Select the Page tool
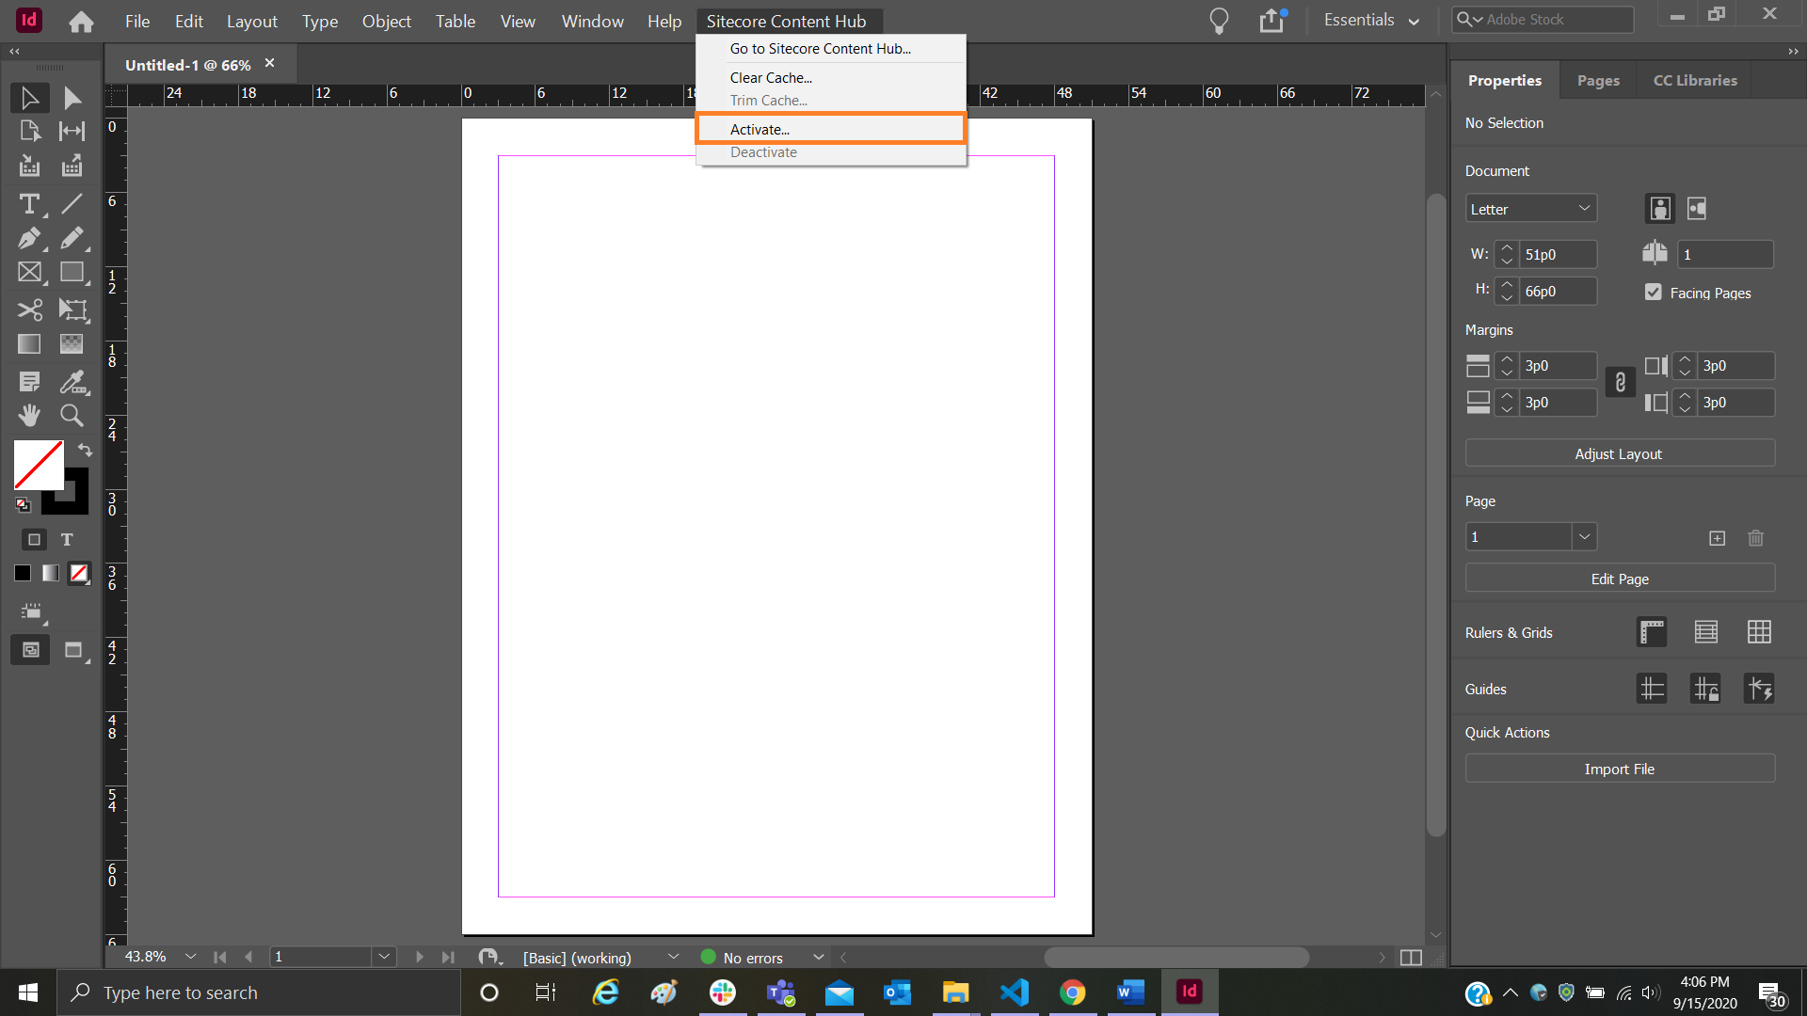 pos(29,131)
